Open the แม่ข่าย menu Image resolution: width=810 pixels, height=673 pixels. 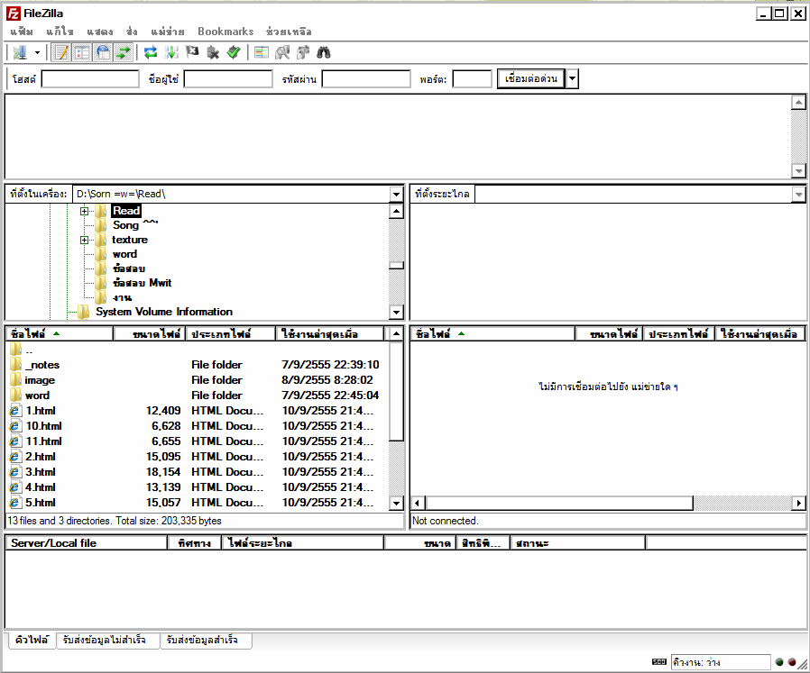[x=168, y=32]
